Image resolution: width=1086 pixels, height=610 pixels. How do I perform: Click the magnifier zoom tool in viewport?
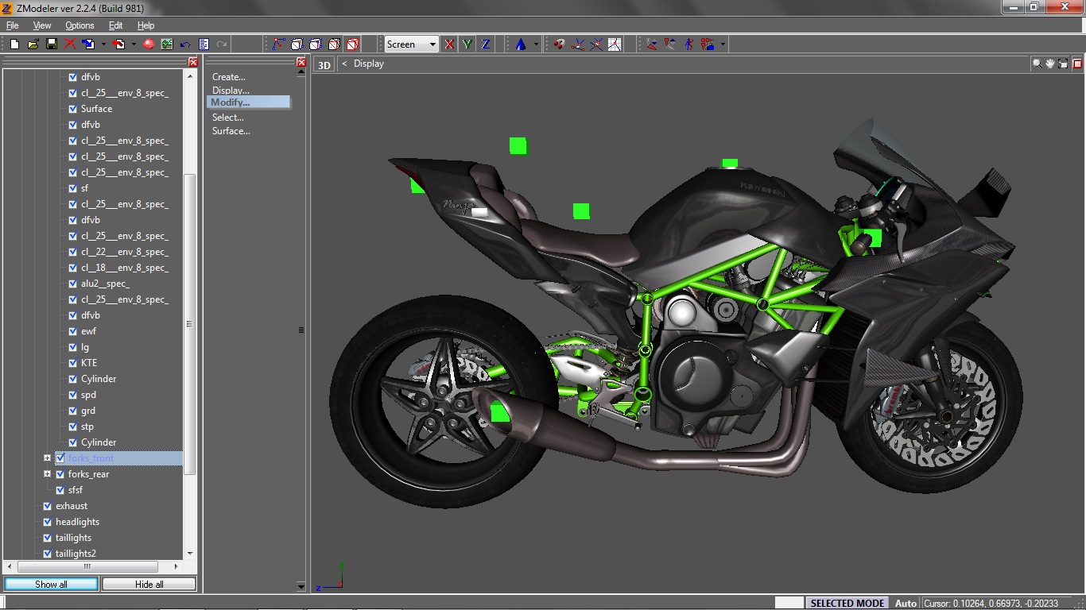click(x=1037, y=64)
